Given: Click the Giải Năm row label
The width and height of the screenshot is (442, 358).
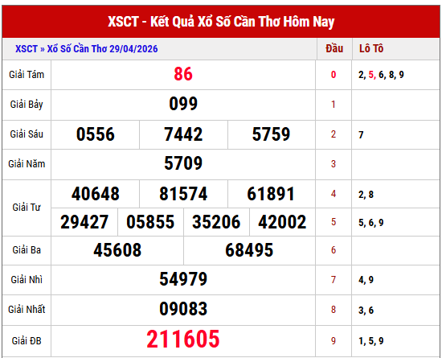Looking at the screenshot, I should pos(27,164).
